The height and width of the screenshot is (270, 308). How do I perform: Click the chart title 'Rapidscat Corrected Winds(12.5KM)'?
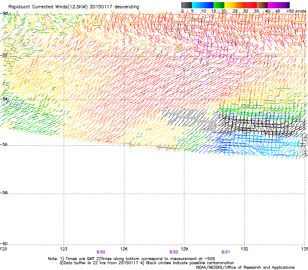pos(48,7)
